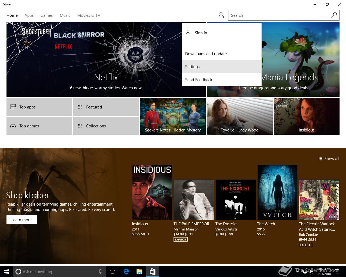The height and width of the screenshot is (277, 346).
Task: Open the Windows Start menu
Action: (x=6, y=272)
